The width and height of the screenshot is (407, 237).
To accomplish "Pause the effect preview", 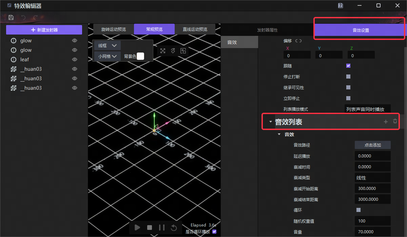I will [162, 228].
